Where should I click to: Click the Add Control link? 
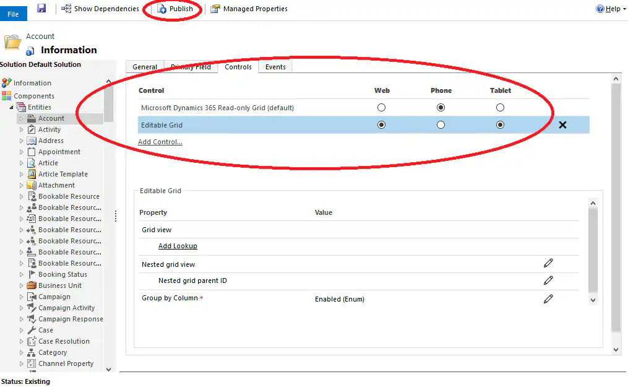pyautogui.click(x=160, y=141)
